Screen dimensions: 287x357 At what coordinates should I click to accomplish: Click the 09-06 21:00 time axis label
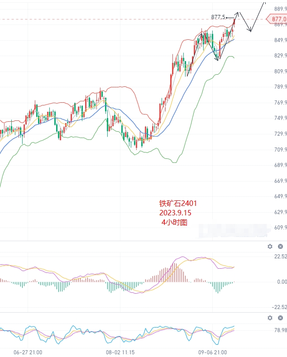212,352
